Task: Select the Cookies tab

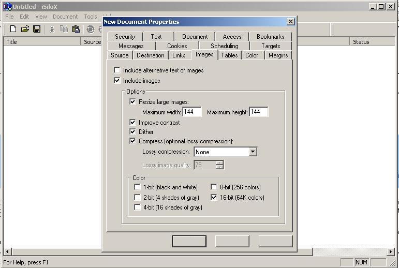Action: click(x=177, y=46)
